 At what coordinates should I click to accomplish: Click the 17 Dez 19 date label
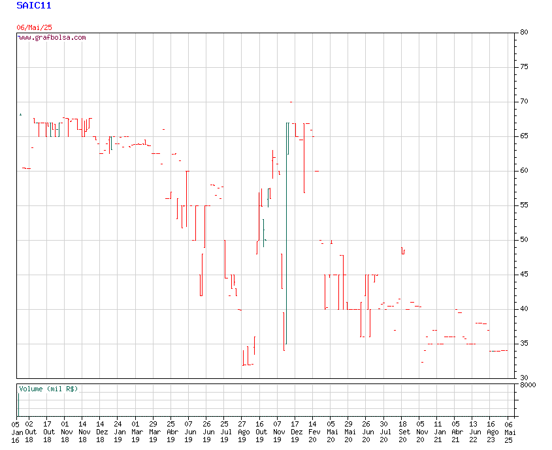(296, 432)
